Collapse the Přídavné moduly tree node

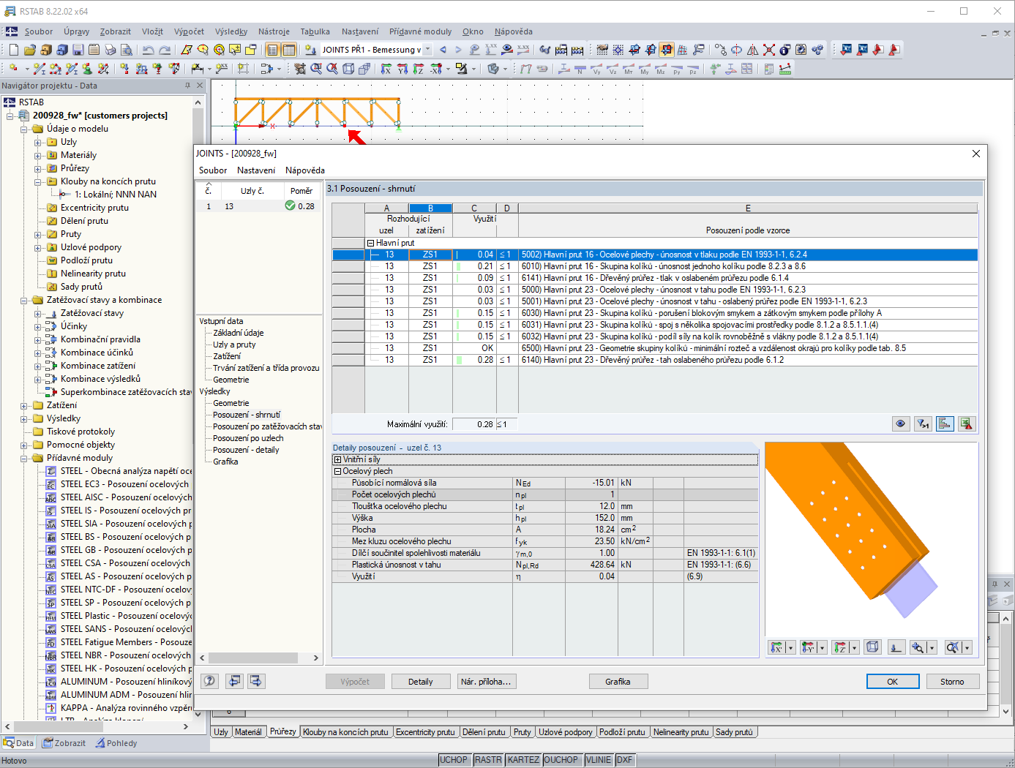[x=24, y=458]
